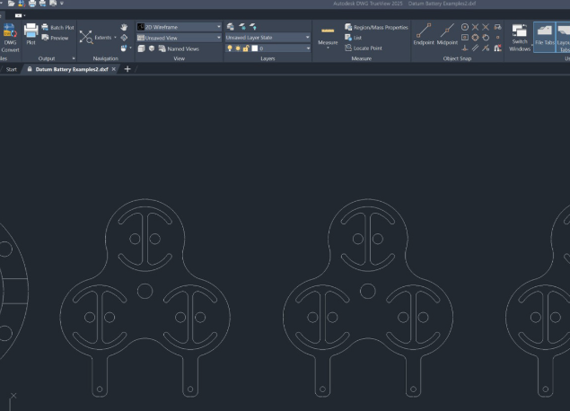Launch Batch Plot from the Output panel

tap(57, 27)
